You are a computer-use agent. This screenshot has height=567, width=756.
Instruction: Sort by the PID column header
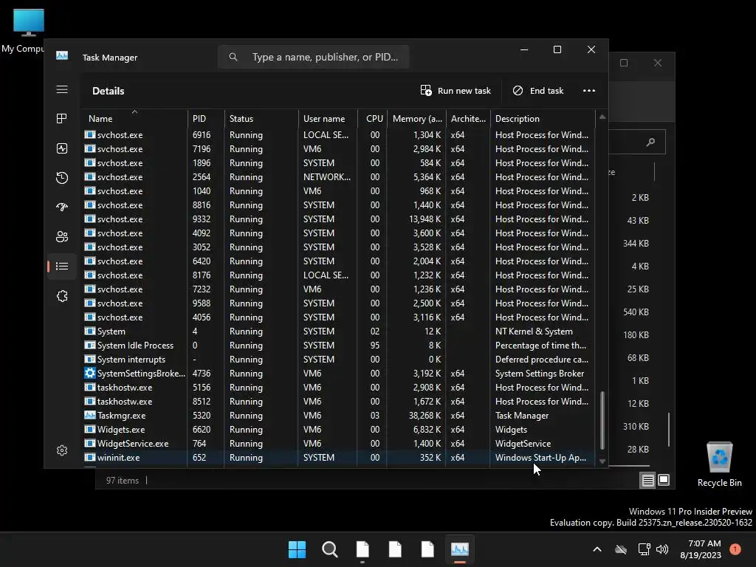coord(206,118)
